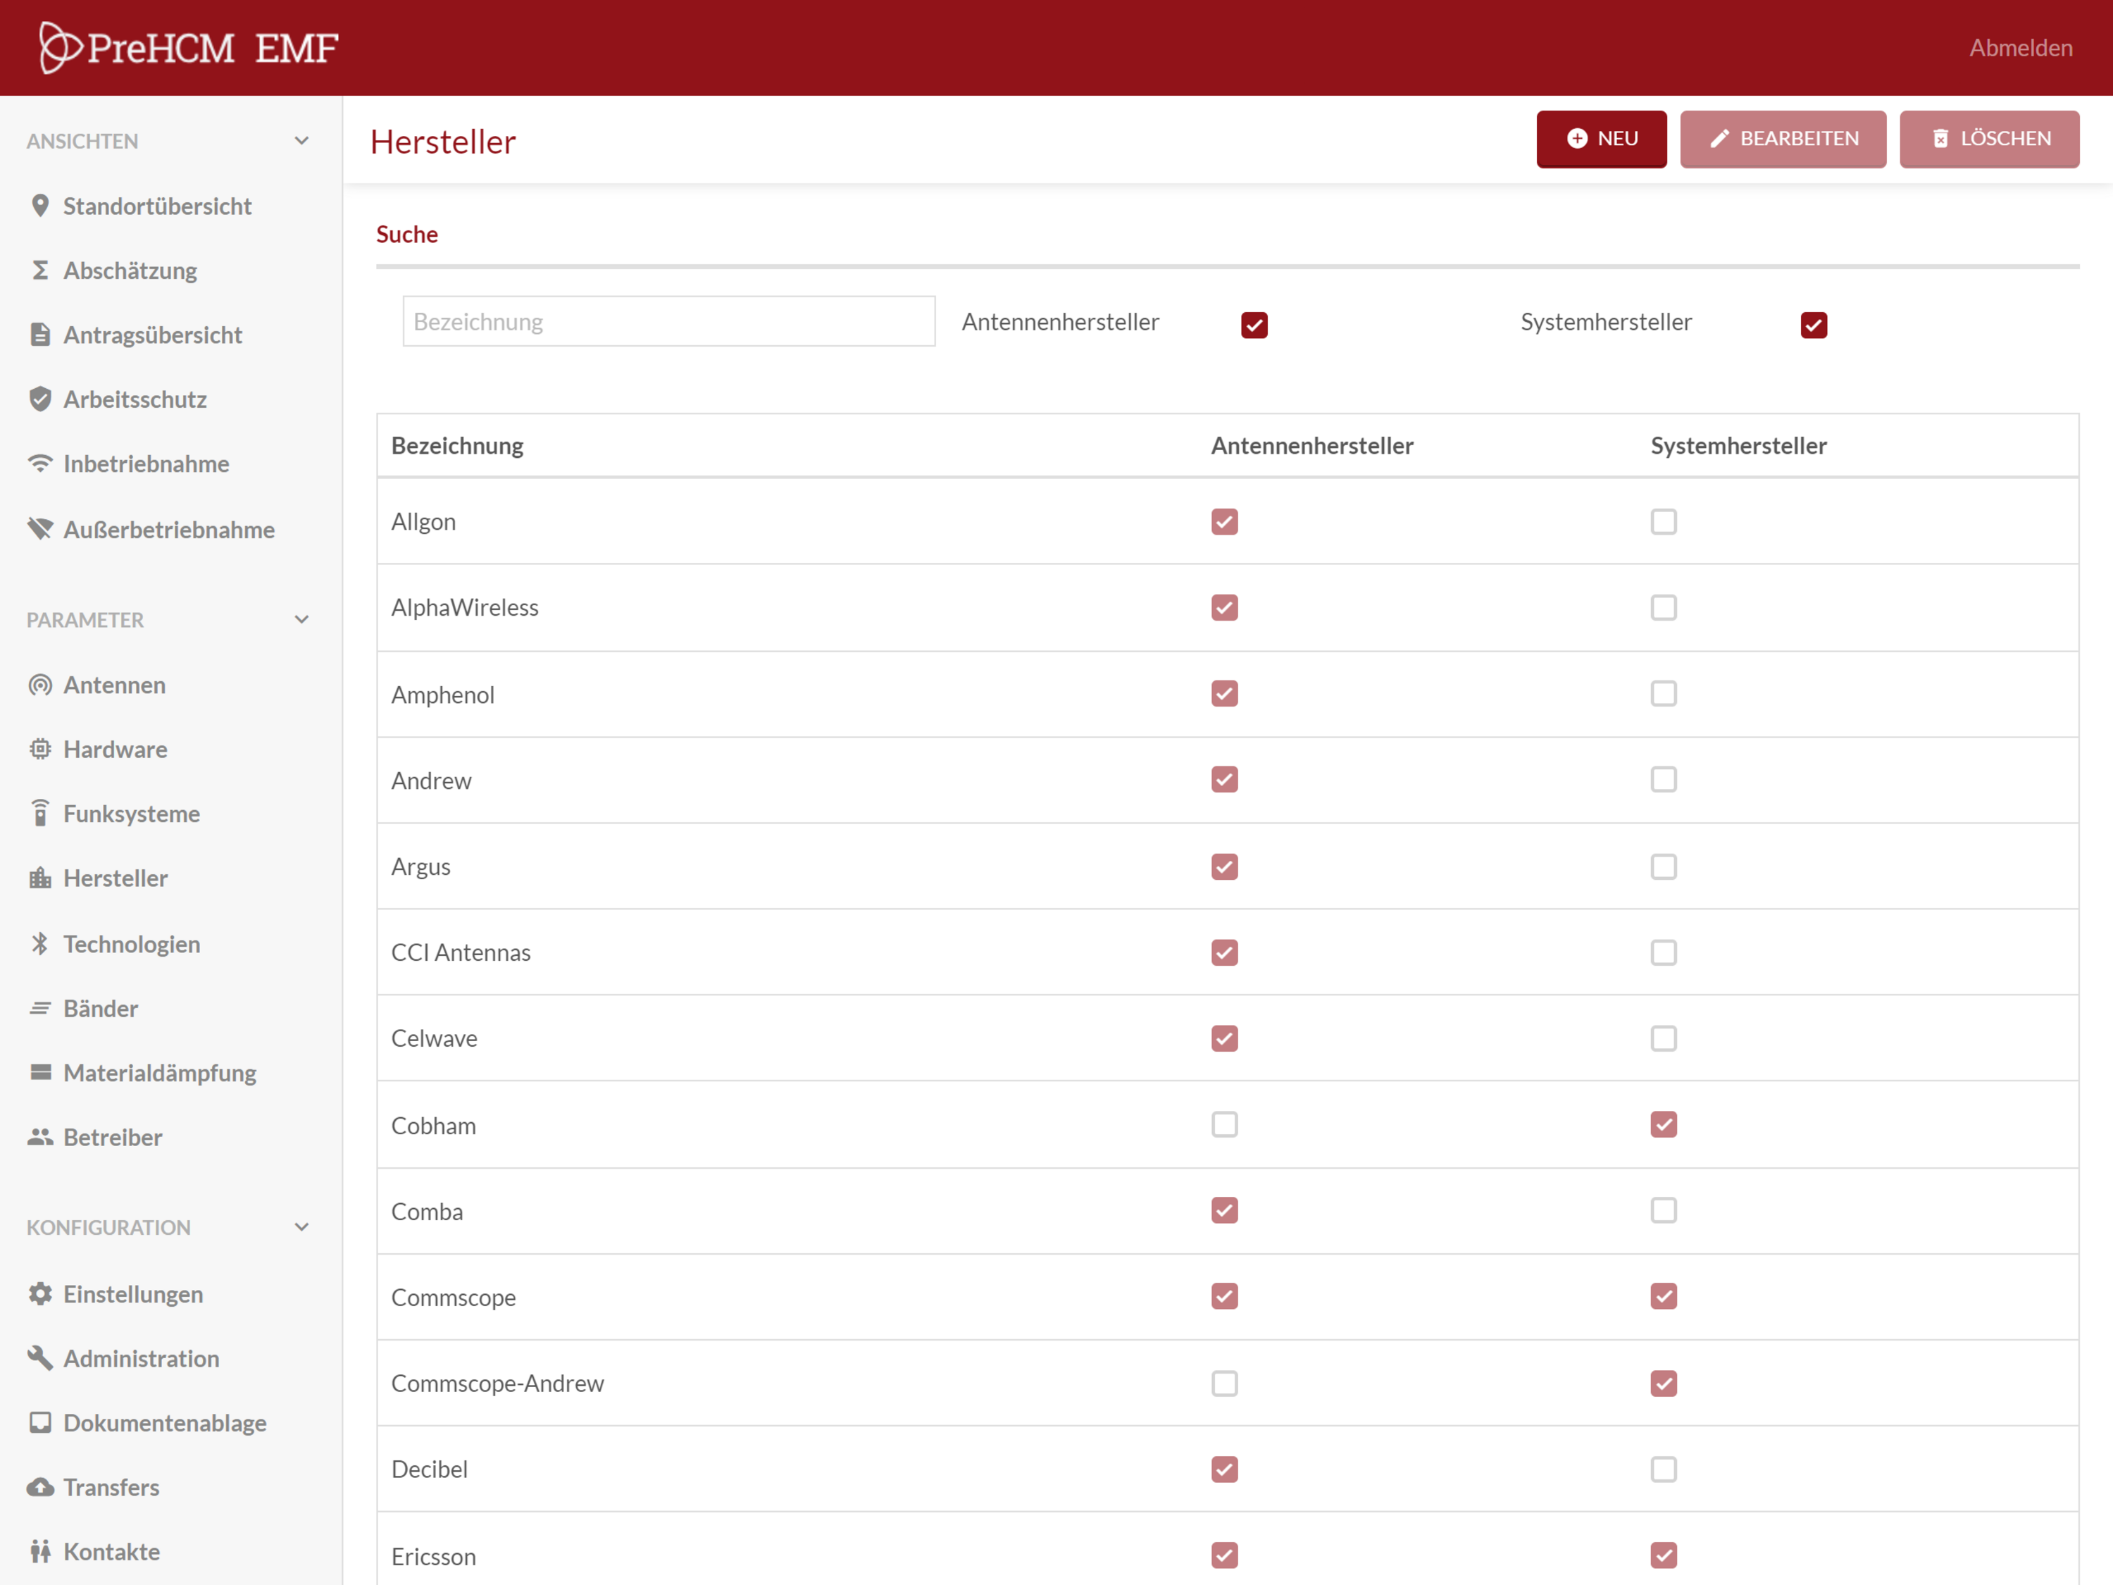Select the Andrew row name
This screenshot has width=2113, height=1585.
[x=431, y=781]
